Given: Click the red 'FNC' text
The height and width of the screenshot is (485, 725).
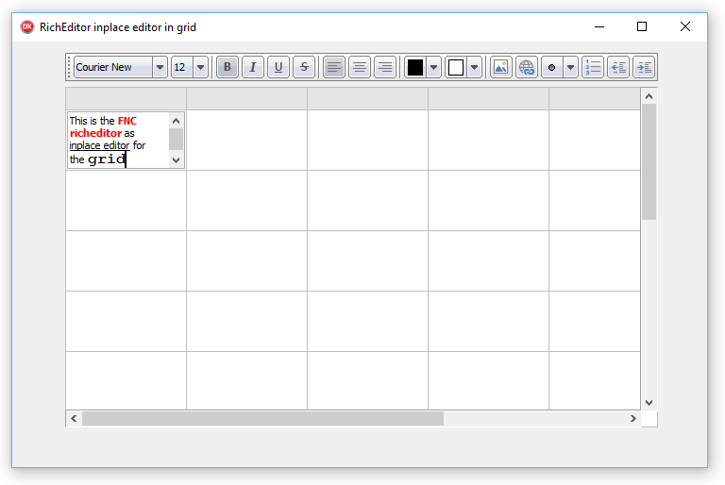Looking at the screenshot, I should point(127,121).
